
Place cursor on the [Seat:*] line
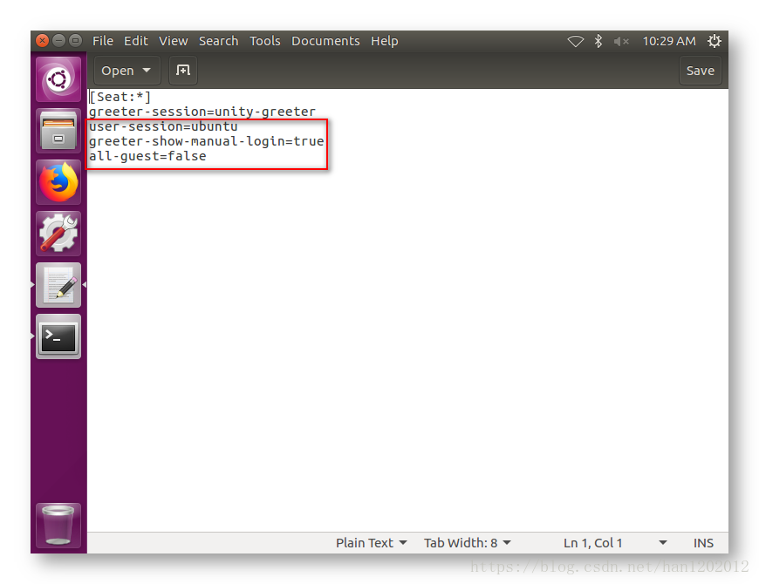[120, 97]
